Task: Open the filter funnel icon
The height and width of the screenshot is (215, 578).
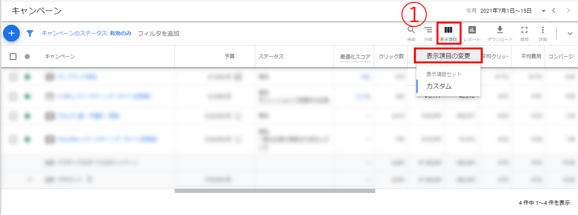Action: click(30, 34)
